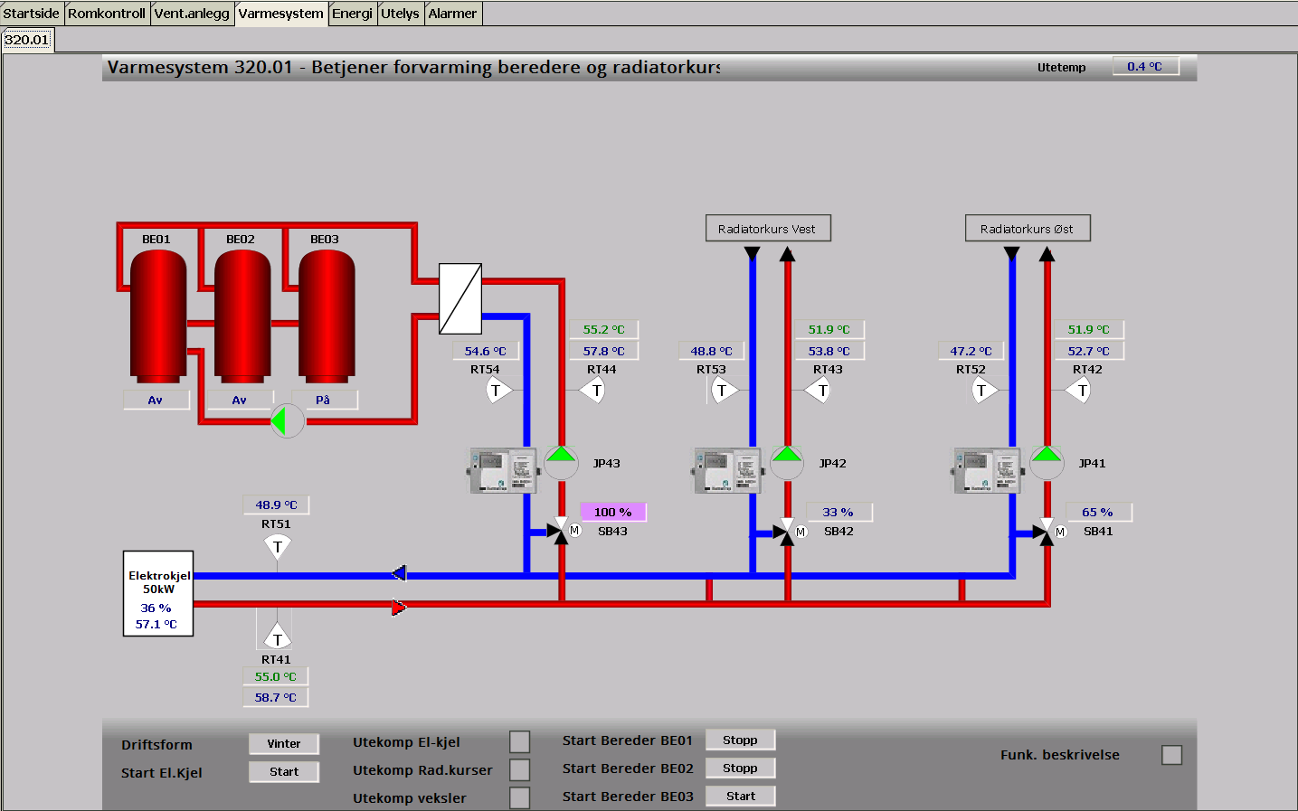Screen dimensions: 1298x811
Task: Click Start for El.Kjel
Action: click(284, 771)
